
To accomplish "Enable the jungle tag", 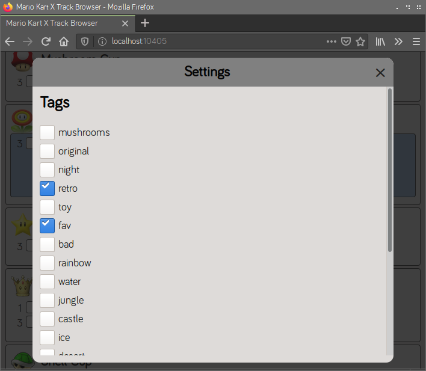I will (x=48, y=301).
